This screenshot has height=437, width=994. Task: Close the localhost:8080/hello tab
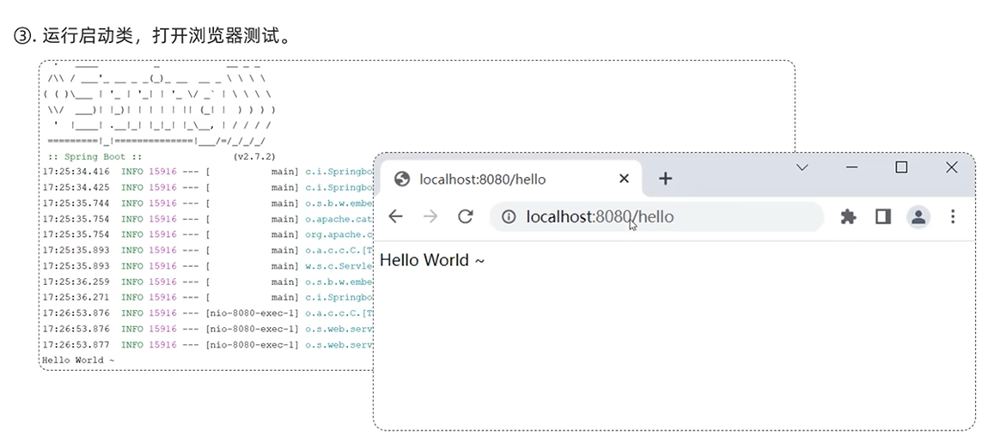[x=624, y=179]
